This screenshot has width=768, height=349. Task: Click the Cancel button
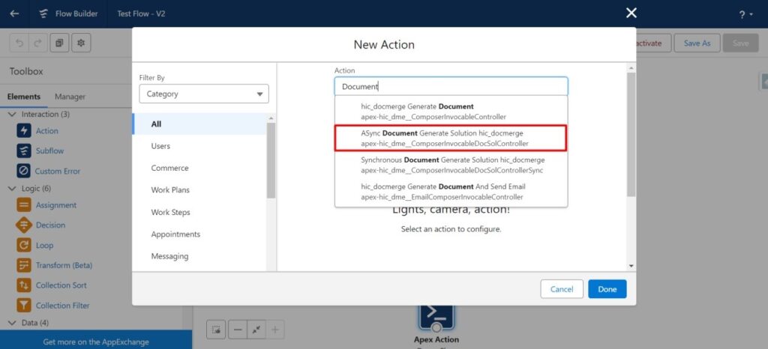tap(562, 289)
